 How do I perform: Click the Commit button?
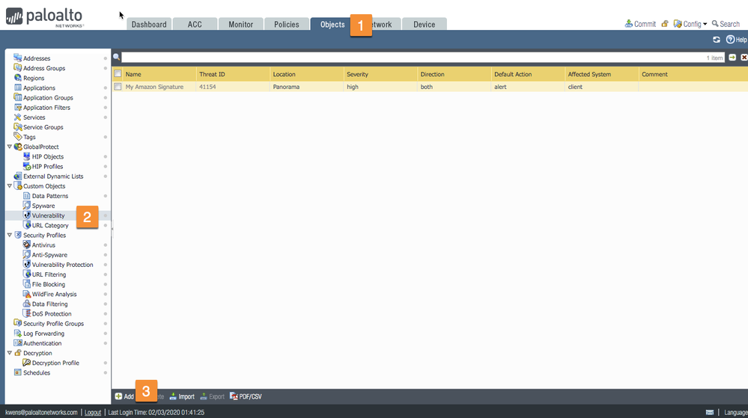pos(640,24)
